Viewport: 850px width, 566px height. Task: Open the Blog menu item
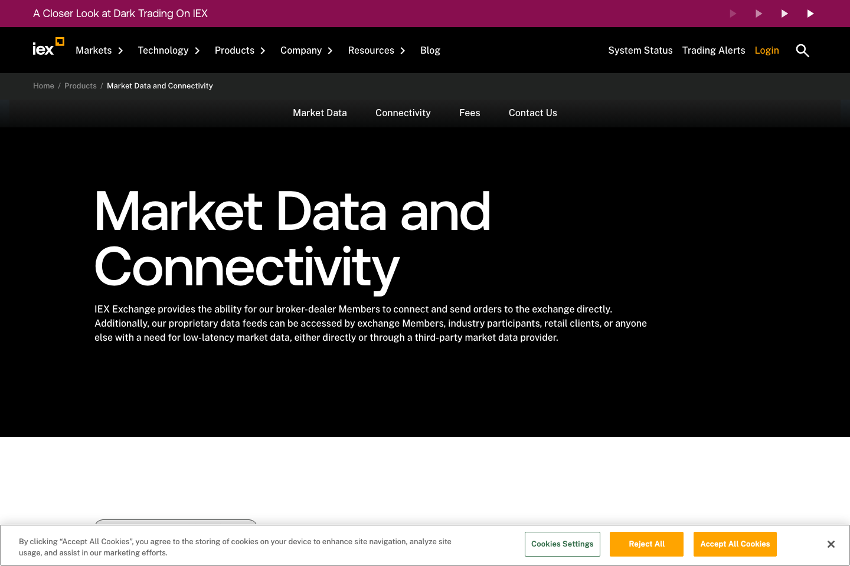(430, 51)
